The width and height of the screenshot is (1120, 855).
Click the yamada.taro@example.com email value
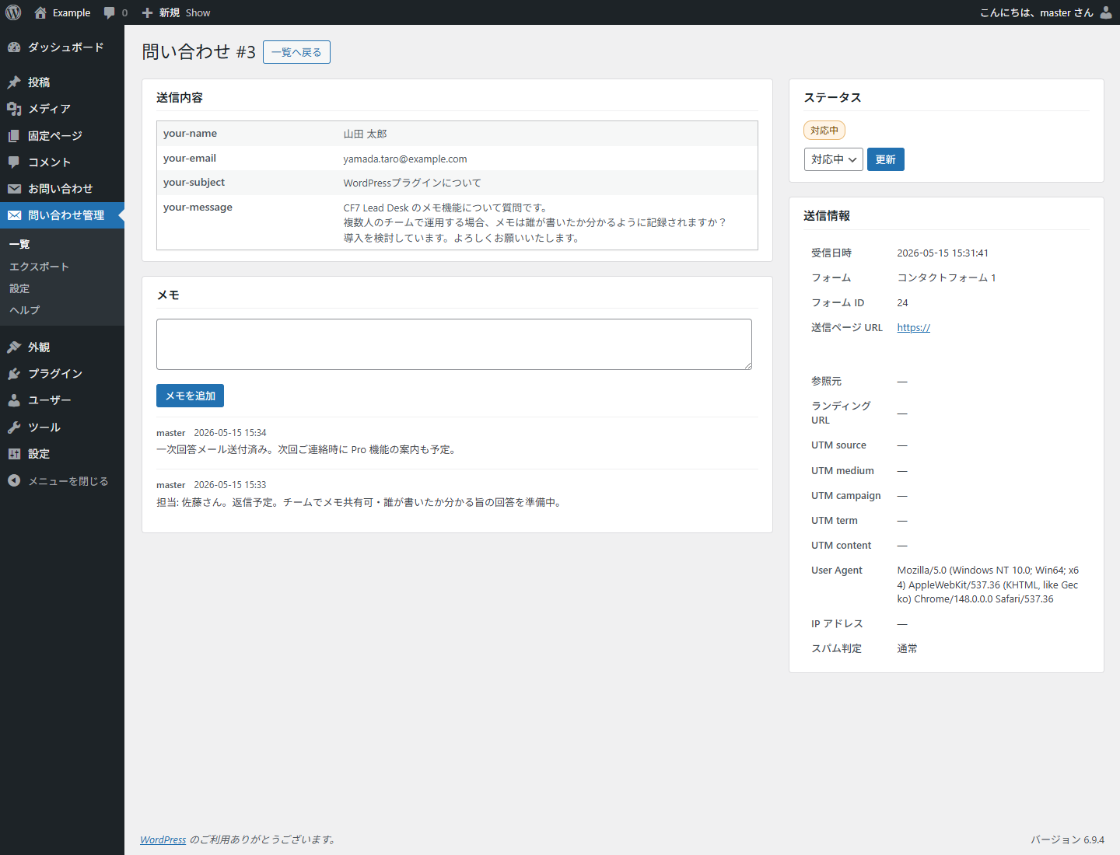(405, 159)
